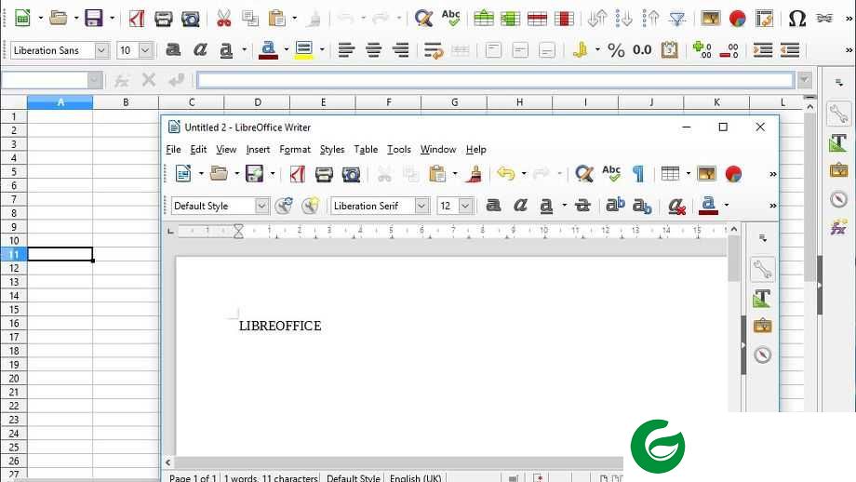Open Writer Liberation Serif font dropdown
Image resolution: width=856 pixels, height=482 pixels.
coord(421,206)
